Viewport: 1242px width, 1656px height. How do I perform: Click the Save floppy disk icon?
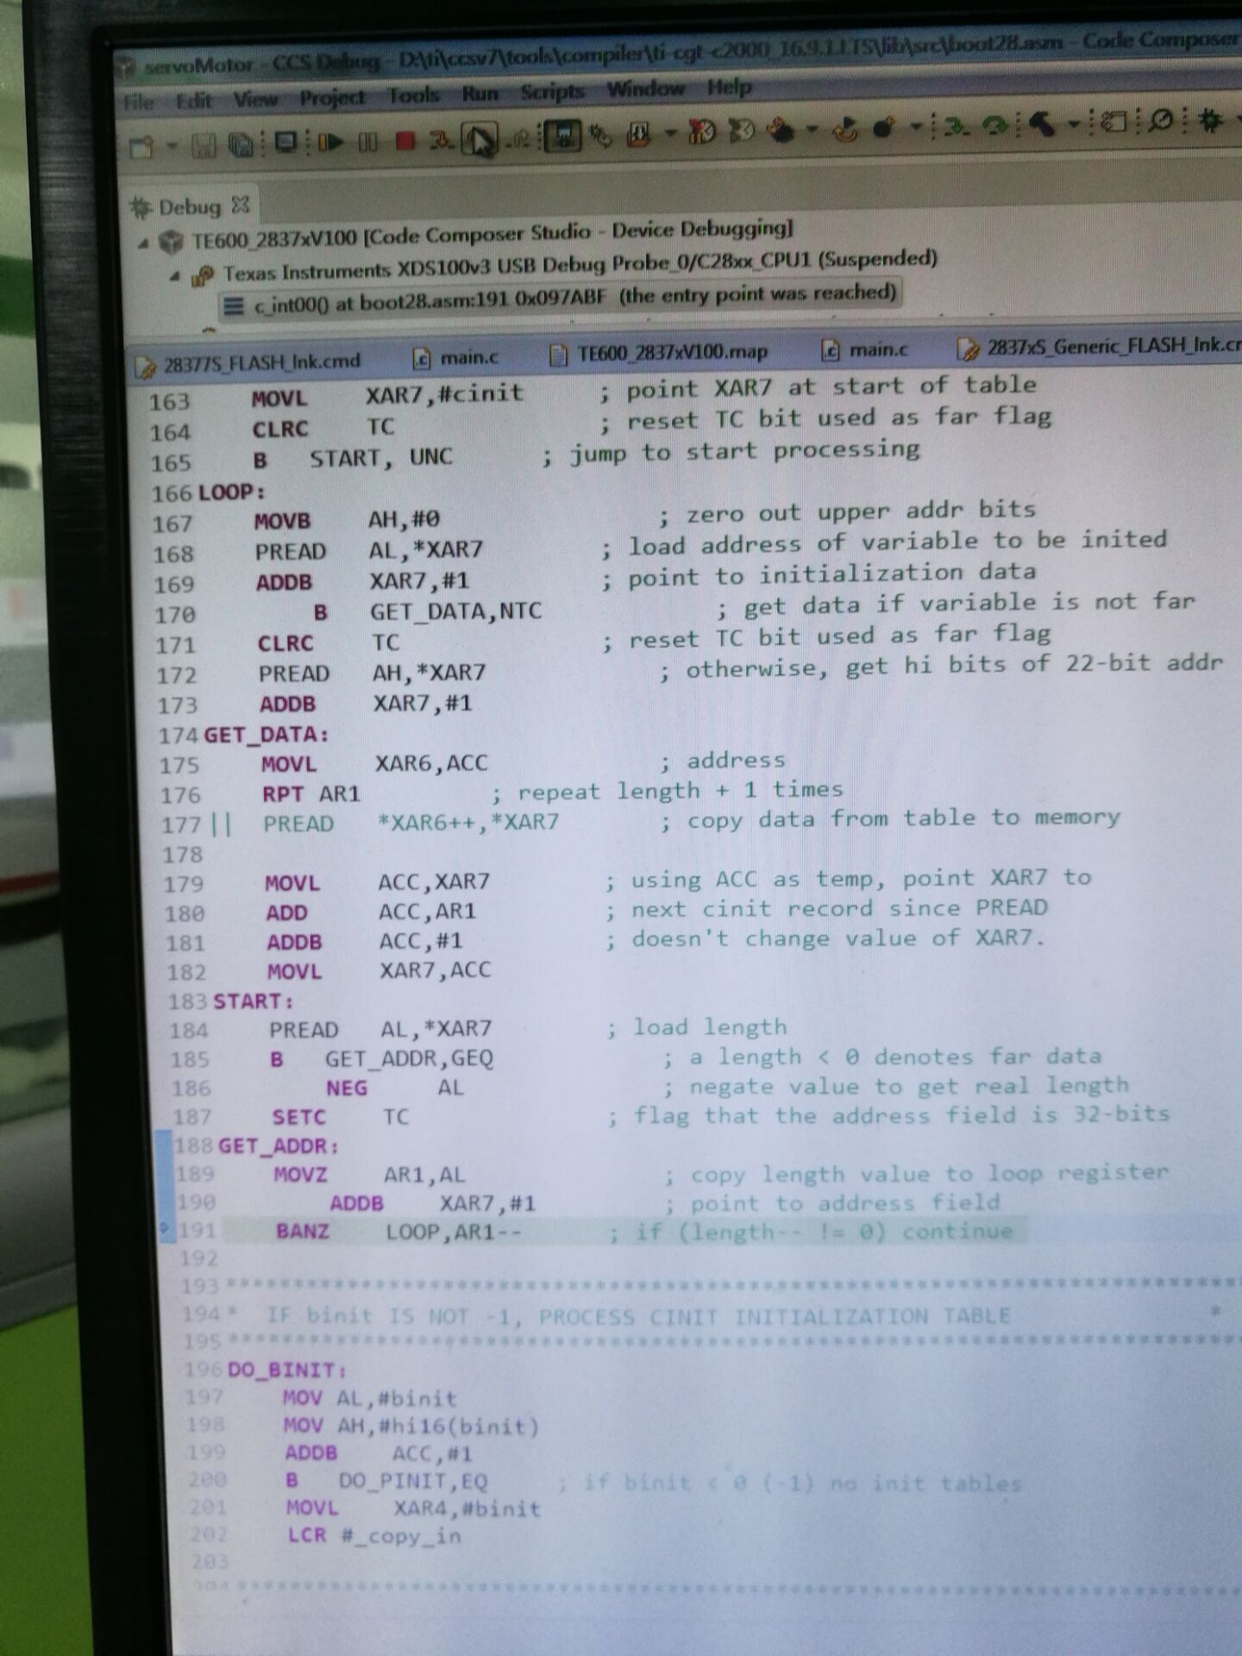pyautogui.click(x=204, y=145)
